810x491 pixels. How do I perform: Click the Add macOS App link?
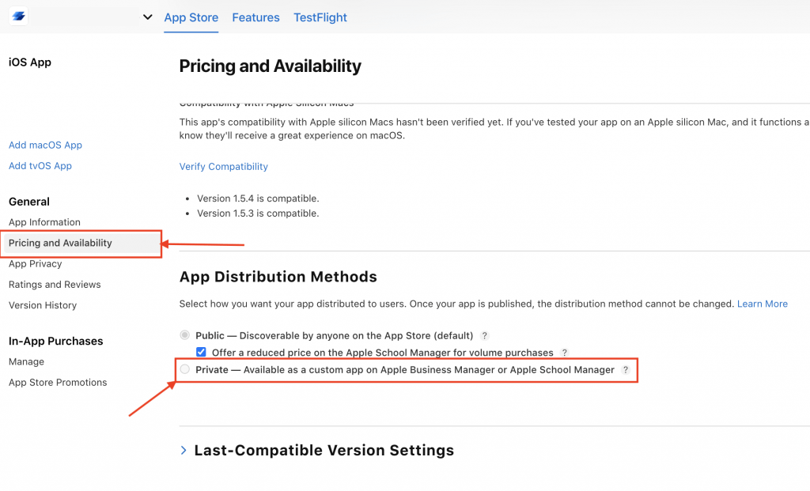[45, 145]
